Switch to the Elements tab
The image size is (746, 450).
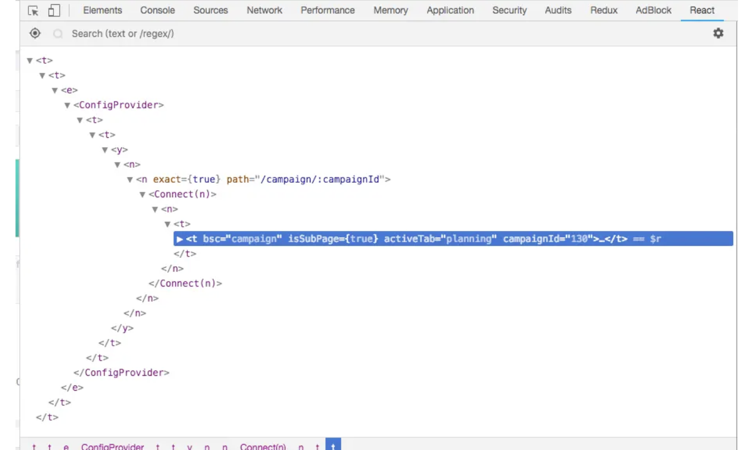(x=102, y=10)
